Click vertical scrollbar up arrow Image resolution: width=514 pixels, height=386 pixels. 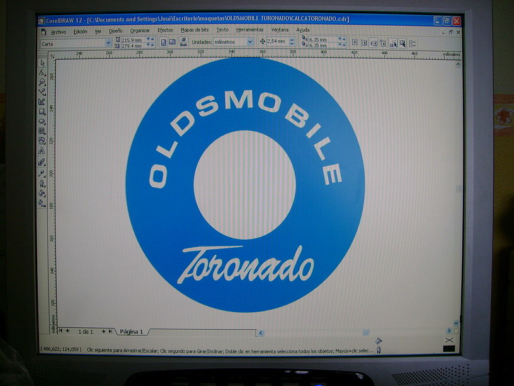coord(458,64)
